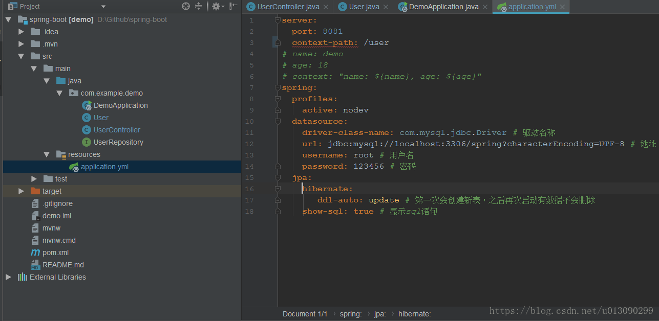Fold the jpa block in the gutter
The height and width of the screenshot is (321, 659).
[x=278, y=177]
